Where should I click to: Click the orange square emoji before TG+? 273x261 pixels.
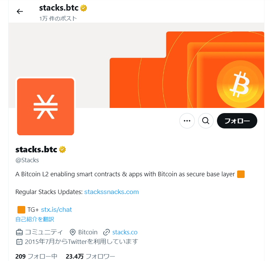pyautogui.click(x=21, y=210)
